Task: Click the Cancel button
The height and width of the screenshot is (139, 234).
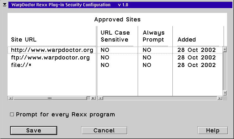Action: 104,131
